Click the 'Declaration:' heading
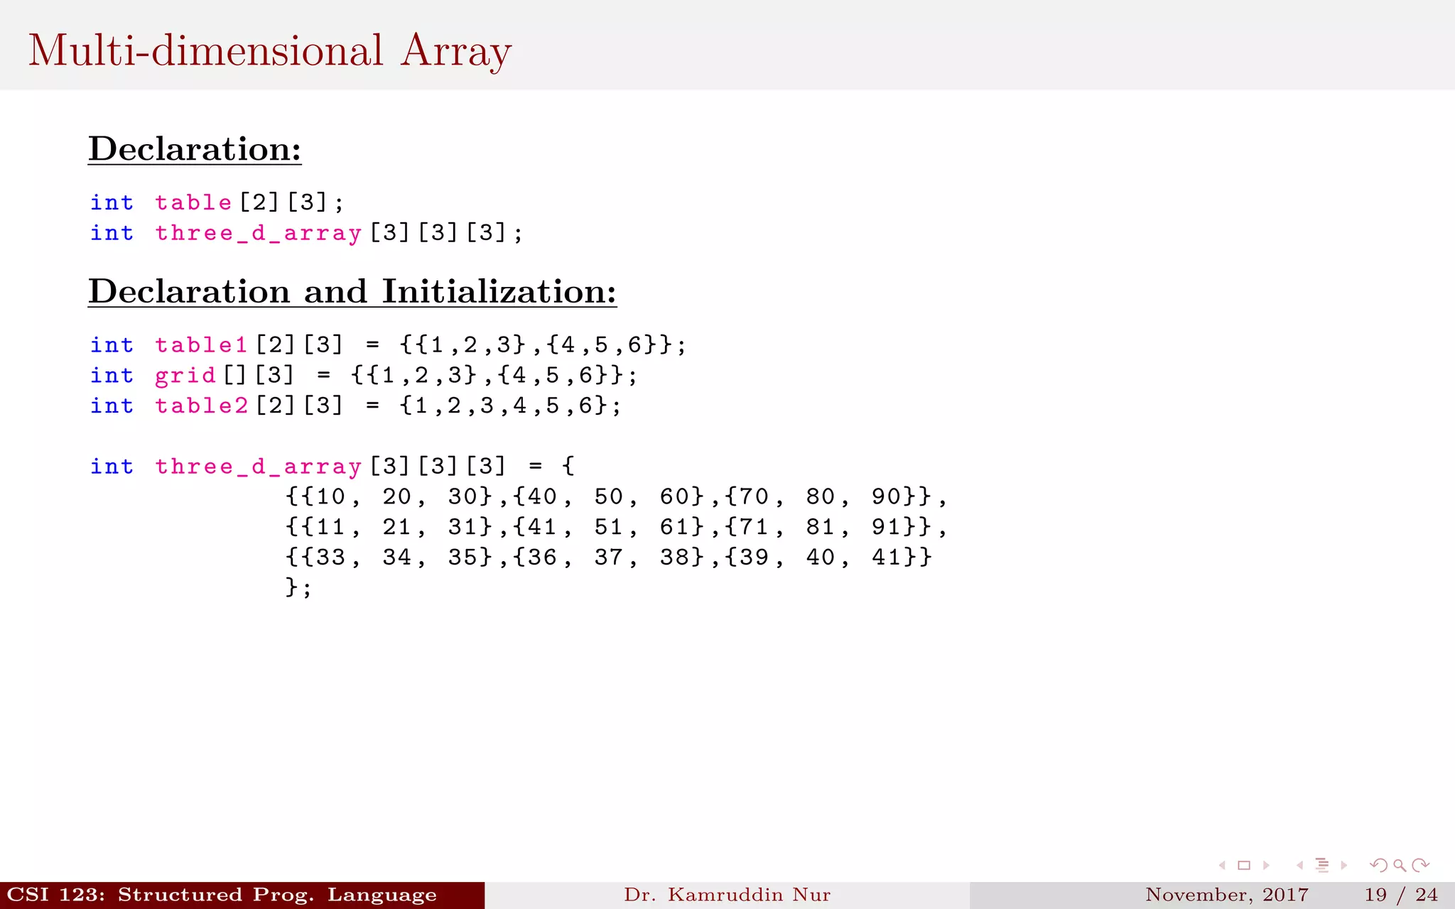 tap(195, 149)
